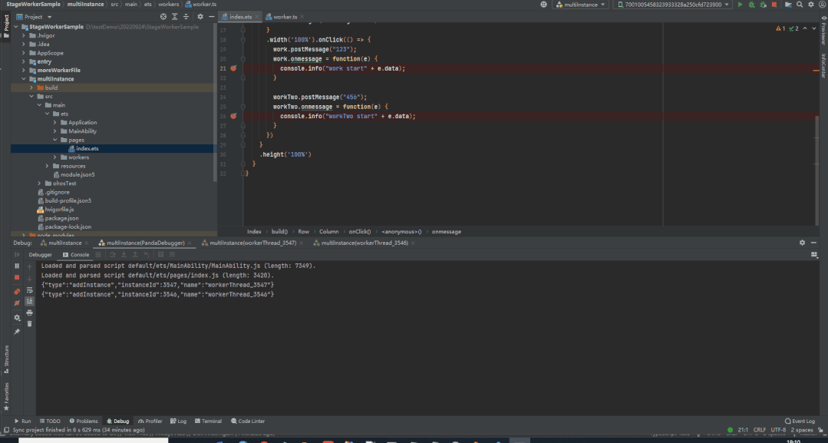The width and height of the screenshot is (828, 443).
Task: Select the Console tab in debug panel
Action: coord(76,255)
